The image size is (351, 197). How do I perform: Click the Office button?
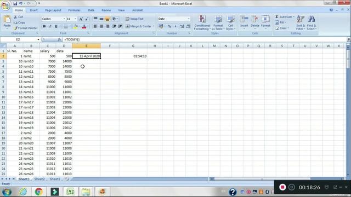5,5
